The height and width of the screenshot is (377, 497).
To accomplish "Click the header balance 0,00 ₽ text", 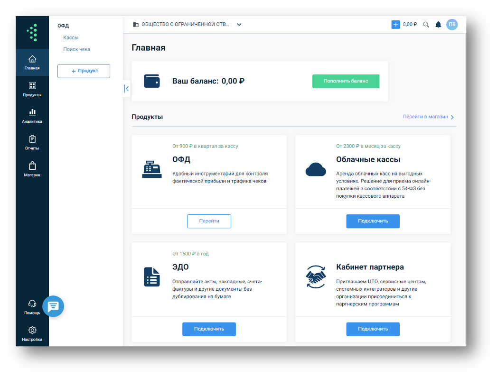I will point(410,24).
